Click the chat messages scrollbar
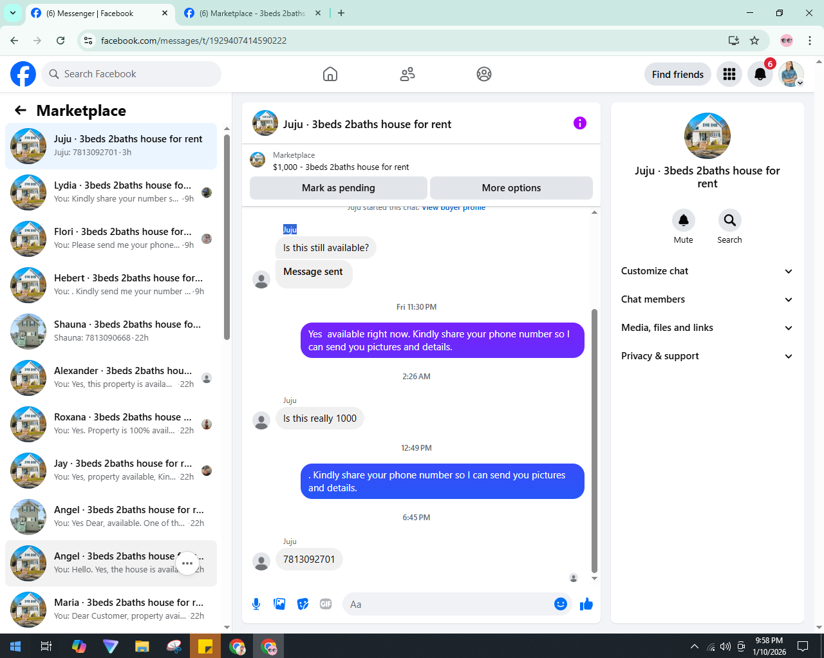The width and height of the screenshot is (824, 658). [594, 441]
